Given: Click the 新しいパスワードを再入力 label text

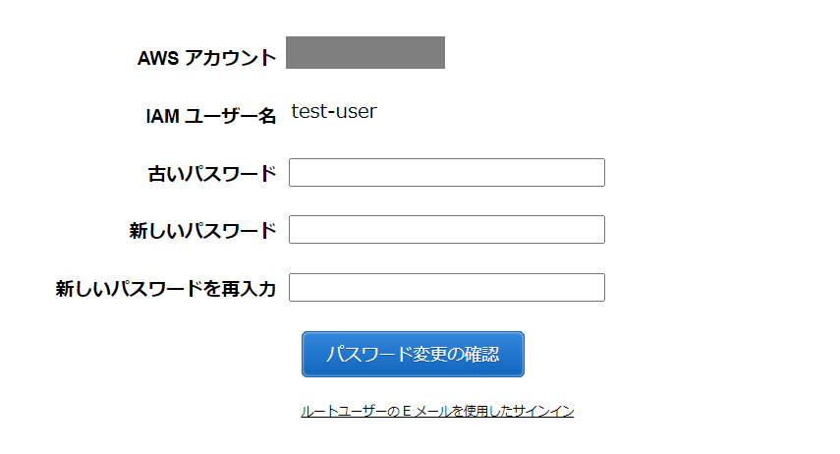Looking at the screenshot, I should [165, 289].
